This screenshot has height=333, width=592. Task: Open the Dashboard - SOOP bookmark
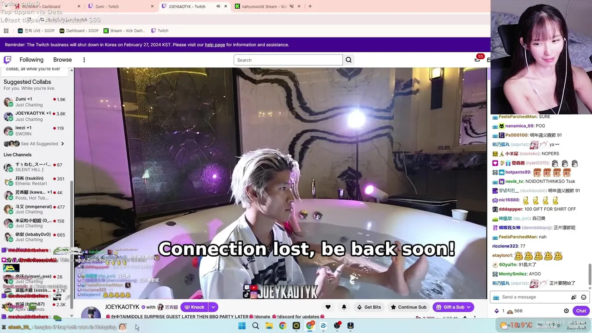(79, 31)
